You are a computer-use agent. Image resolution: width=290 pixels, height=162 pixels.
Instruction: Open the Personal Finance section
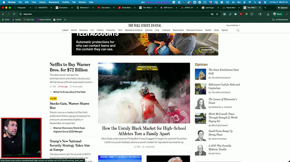coord(194,30)
